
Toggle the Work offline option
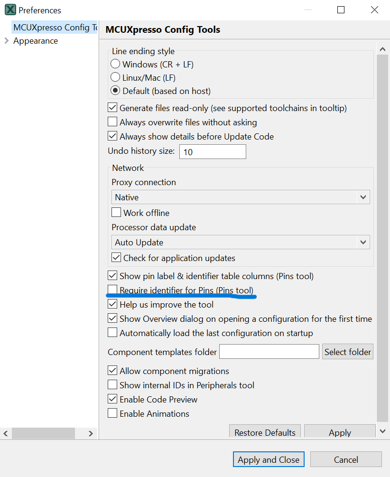116,212
